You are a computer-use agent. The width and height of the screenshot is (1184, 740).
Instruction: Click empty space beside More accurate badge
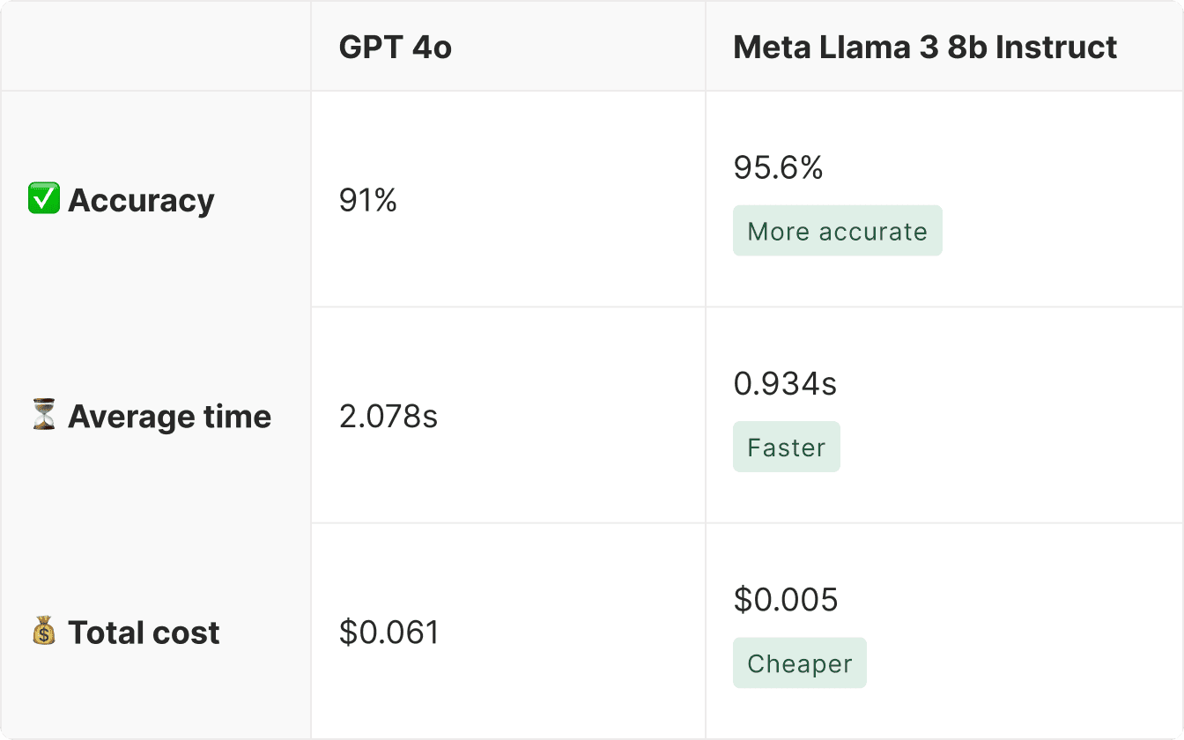point(1057,232)
